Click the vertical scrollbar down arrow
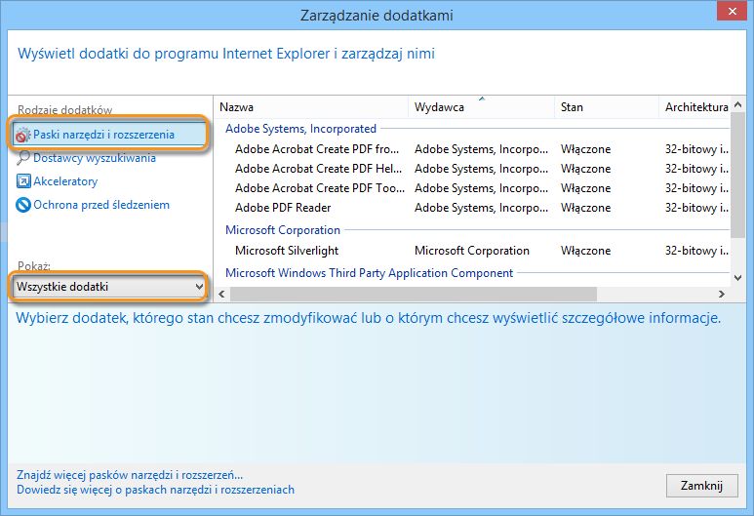The width and height of the screenshot is (754, 516). [738, 277]
